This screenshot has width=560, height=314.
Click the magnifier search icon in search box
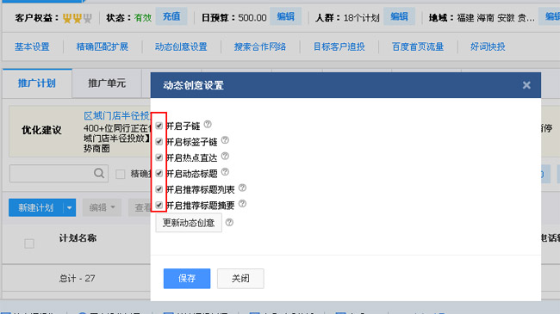(x=99, y=174)
